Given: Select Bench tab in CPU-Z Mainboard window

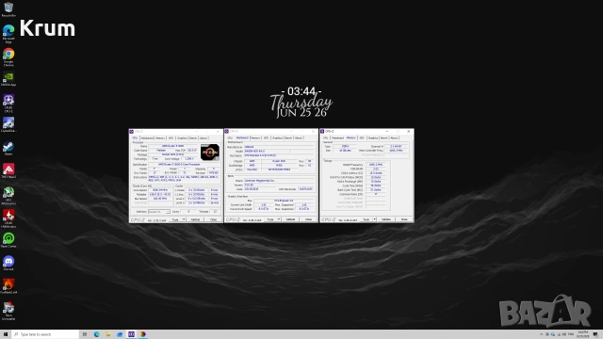Looking at the screenshot, I should pyautogui.click(x=288, y=138).
